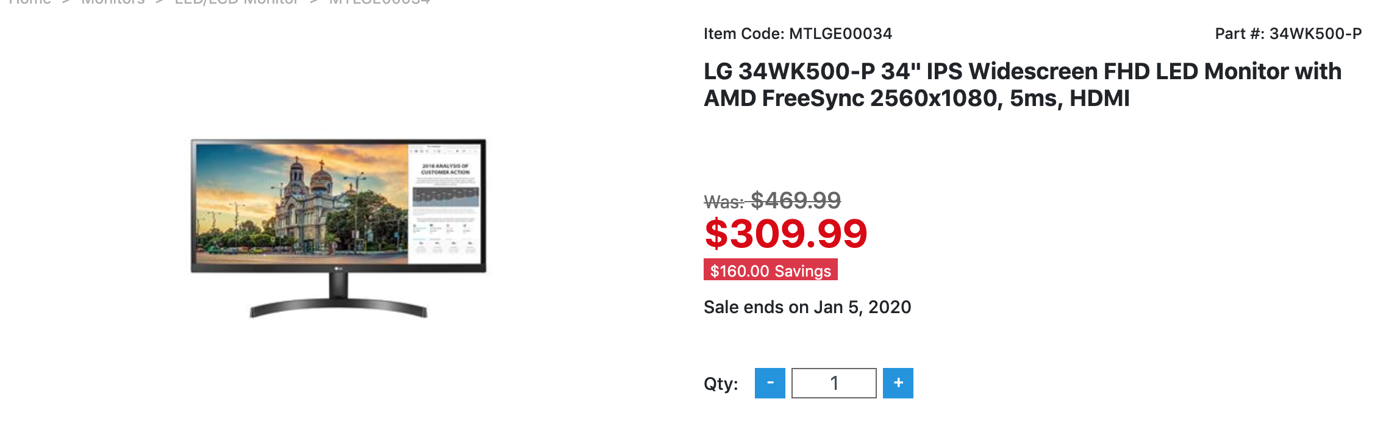Click the customer analysis document on screen

(445, 203)
